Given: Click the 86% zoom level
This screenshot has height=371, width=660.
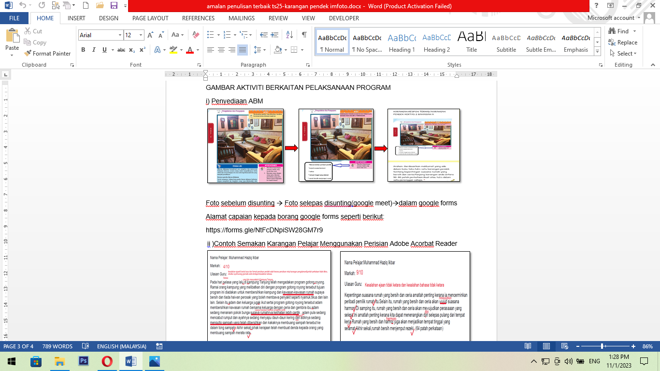Looking at the screenshot, I should [x=648, y=346].
